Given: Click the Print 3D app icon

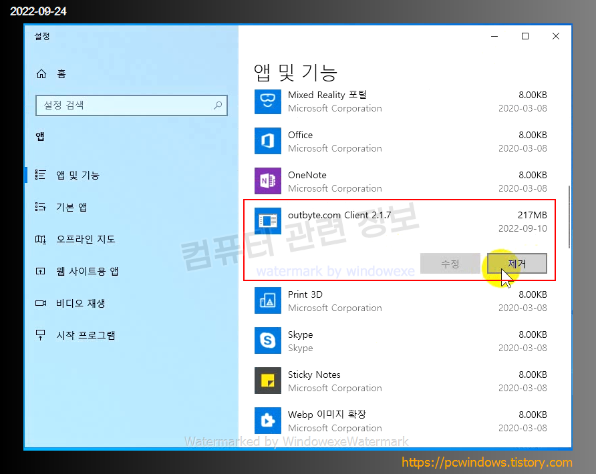Looking at the screenshot, I should pyautogui.click(x=267, y=300).
